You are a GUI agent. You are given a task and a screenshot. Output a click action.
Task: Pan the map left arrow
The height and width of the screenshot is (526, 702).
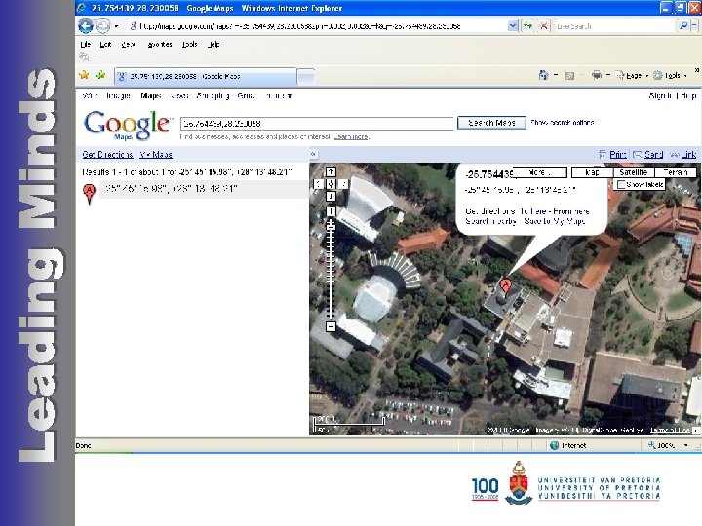318,184
